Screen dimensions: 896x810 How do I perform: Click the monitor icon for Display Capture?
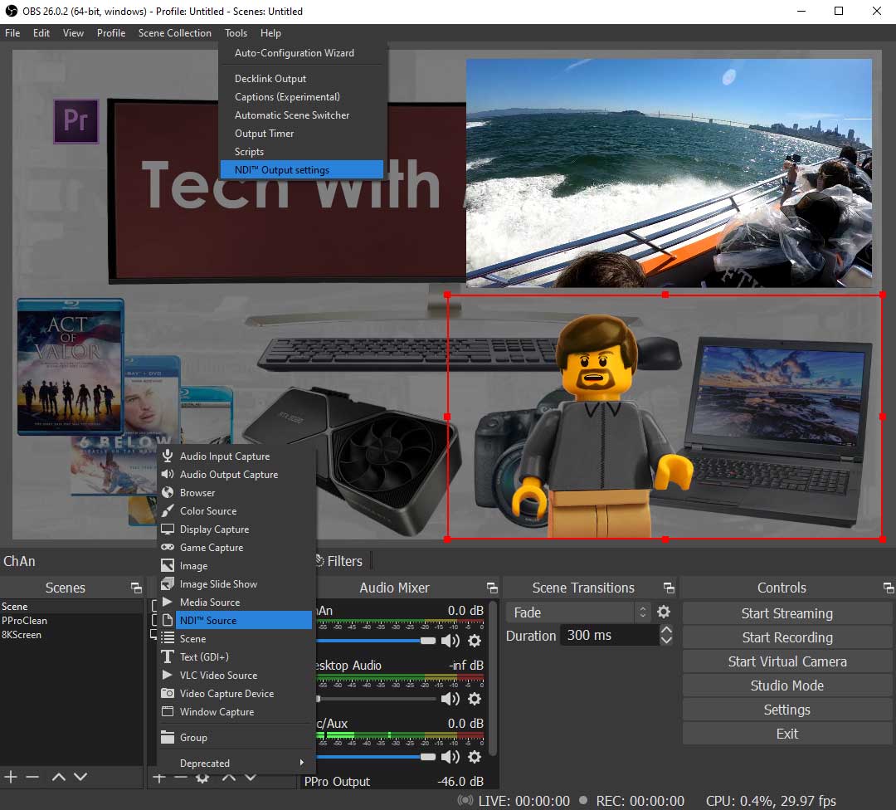[x=168, y=529]
